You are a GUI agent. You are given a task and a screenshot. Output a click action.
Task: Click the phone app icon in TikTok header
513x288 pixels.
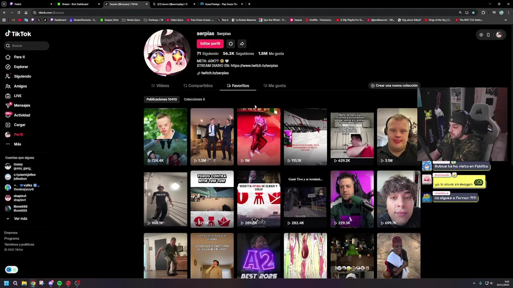[488, 35]
